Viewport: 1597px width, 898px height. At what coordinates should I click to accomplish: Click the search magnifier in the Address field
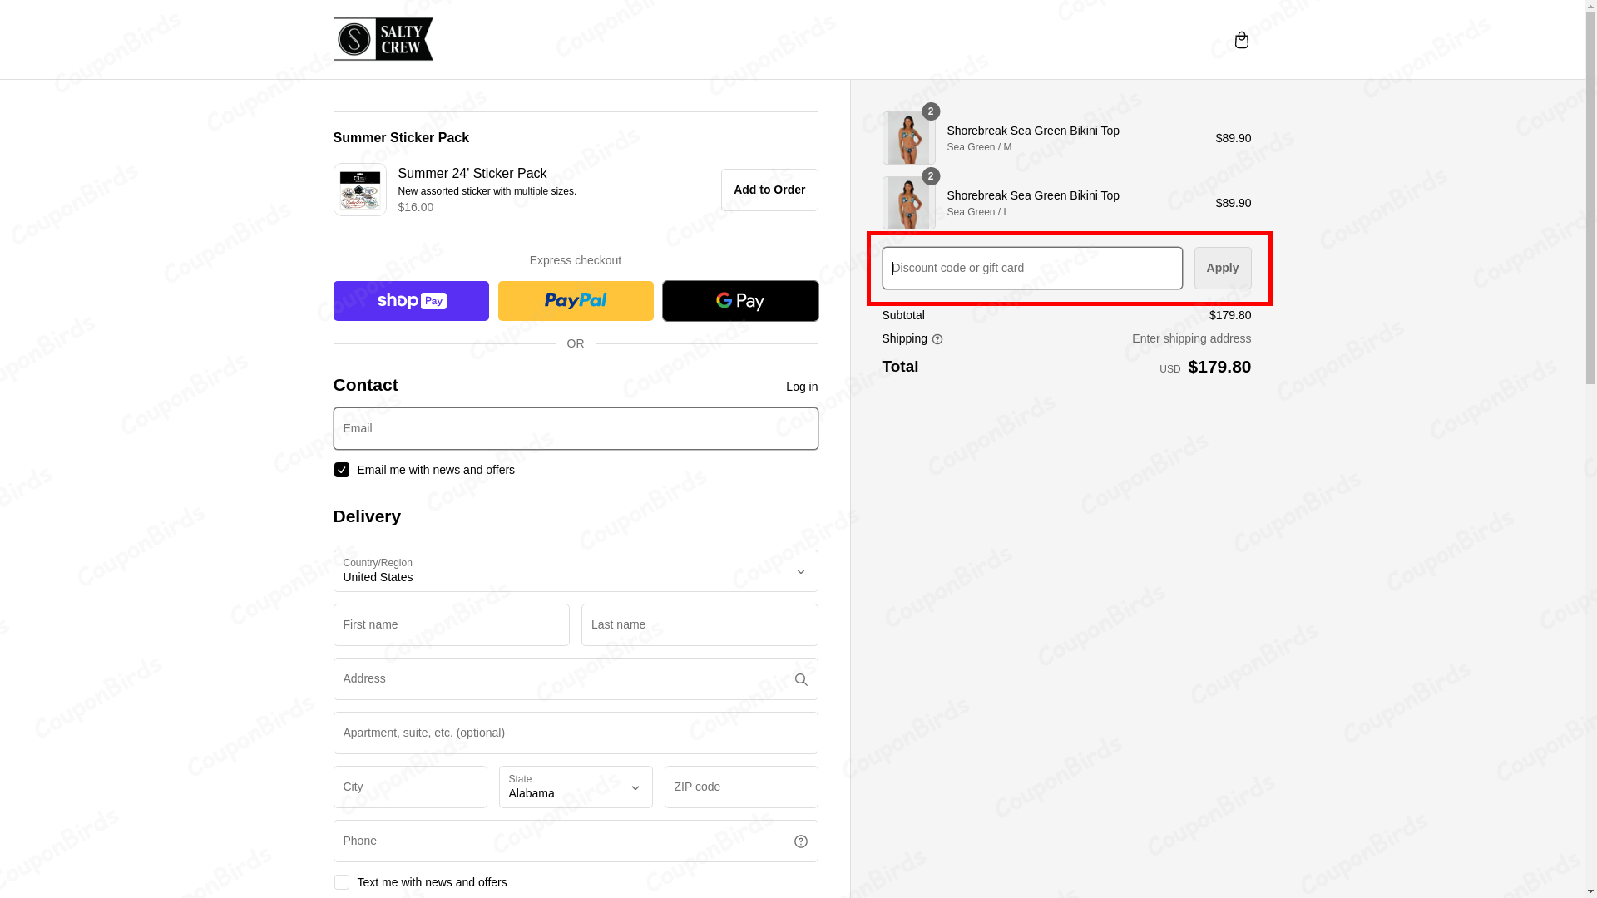pos(800,679)
